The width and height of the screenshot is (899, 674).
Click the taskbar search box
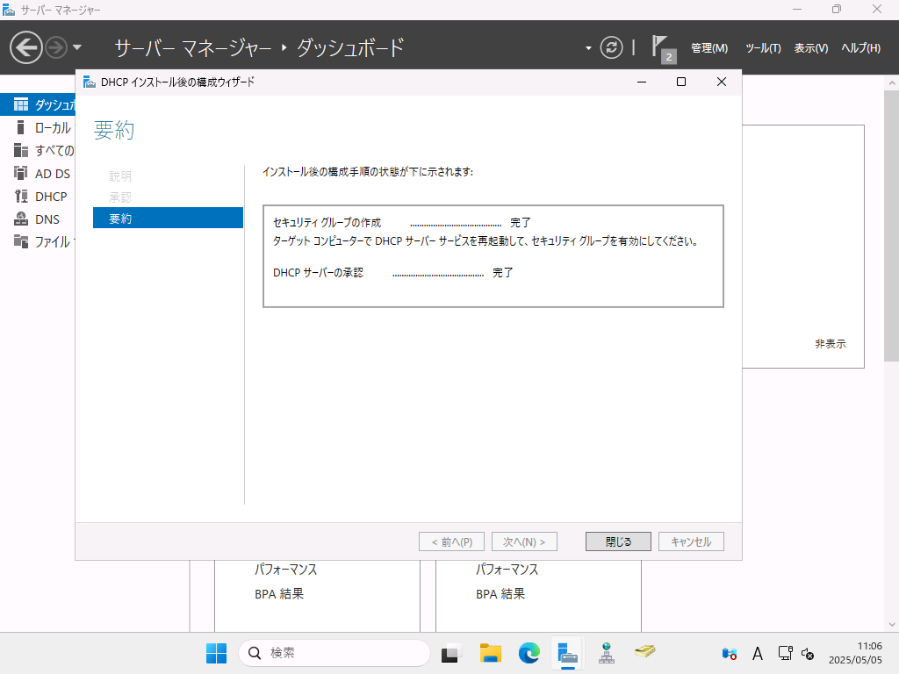pyautogui.click(x=334, y=653)
